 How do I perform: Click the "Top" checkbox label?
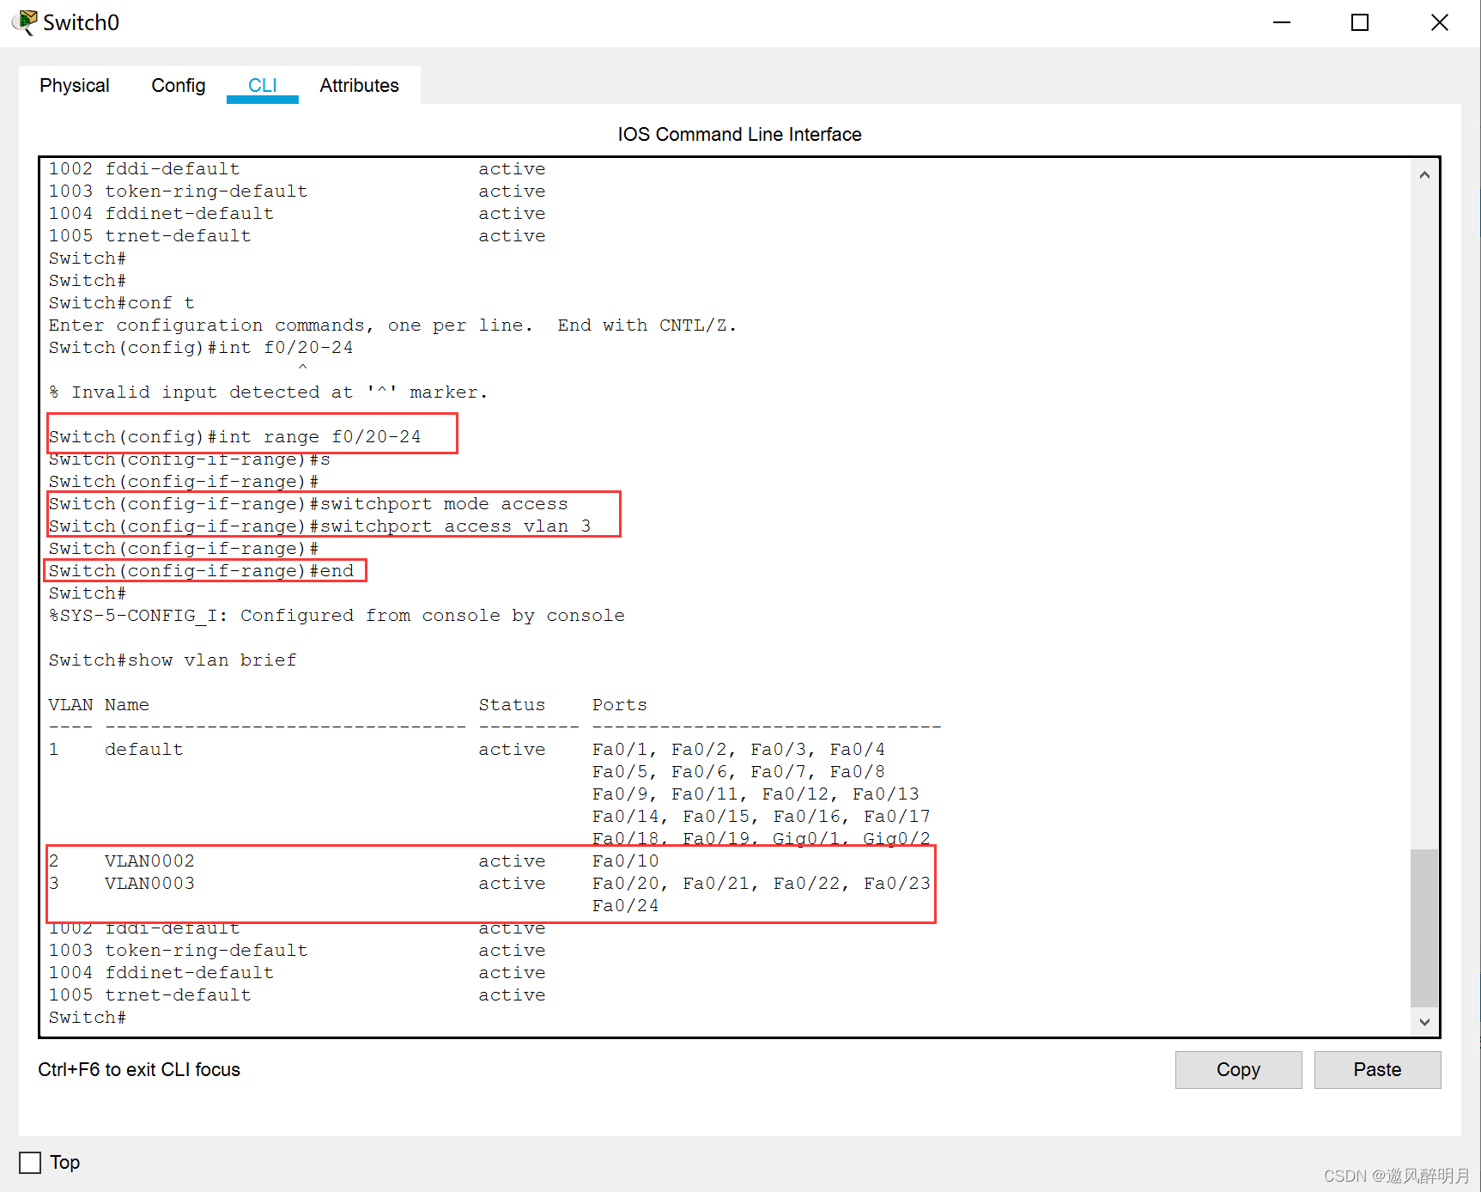point(65,1163)
